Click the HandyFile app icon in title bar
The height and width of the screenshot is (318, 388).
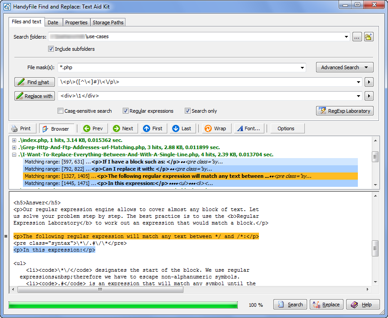[7, 6]
